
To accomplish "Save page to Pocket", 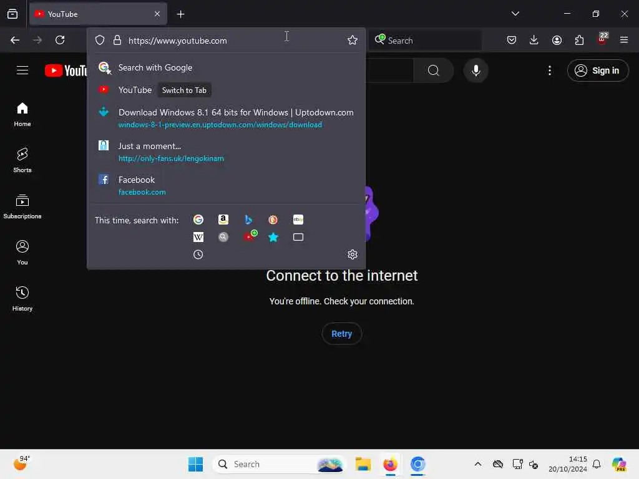I will [x=512, y=40].
